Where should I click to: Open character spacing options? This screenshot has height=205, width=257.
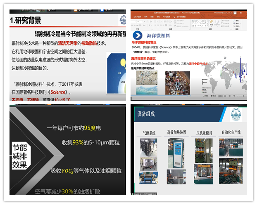click(x=140, y=25)
